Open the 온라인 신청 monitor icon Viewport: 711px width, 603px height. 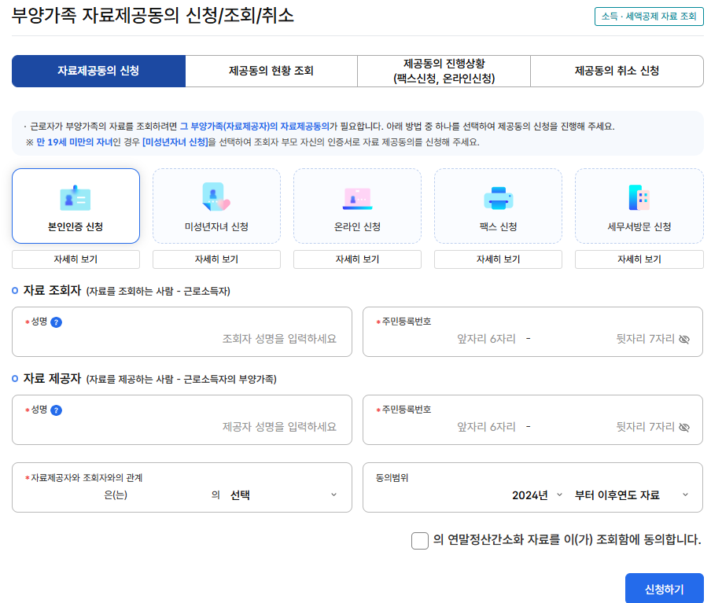click(355, 197)
